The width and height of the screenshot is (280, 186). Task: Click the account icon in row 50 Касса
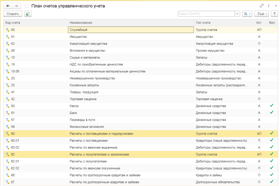(8, 106)
